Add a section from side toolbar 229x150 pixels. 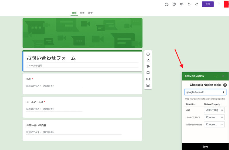click(x=148, y=85)
